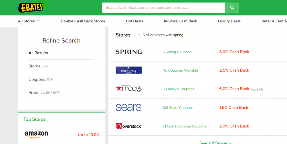Open the Spring store logo
The width and height of the screenshot is (287, 144).
(x=129, y=52)
